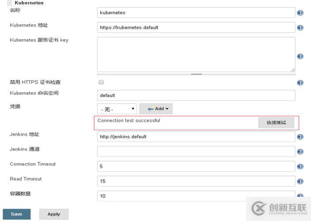Viewport: 311px width, 221px height.
Task: Click the Add credentials button
Action: point(156,109)
